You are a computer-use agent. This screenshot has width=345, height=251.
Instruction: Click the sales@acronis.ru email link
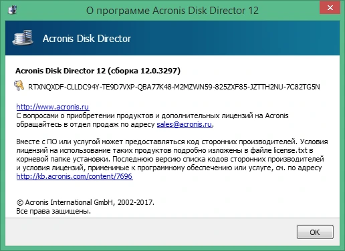click(185, 124)
